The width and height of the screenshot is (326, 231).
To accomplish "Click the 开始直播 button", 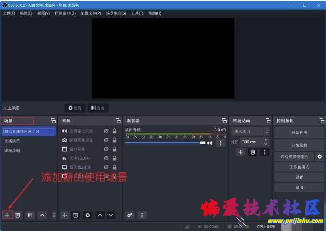I will [299, 133].
